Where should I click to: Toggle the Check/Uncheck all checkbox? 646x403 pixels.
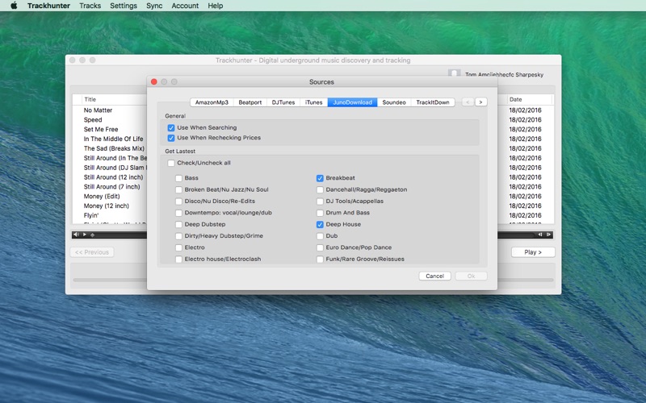pyautogui.click(x=171, y=163)
